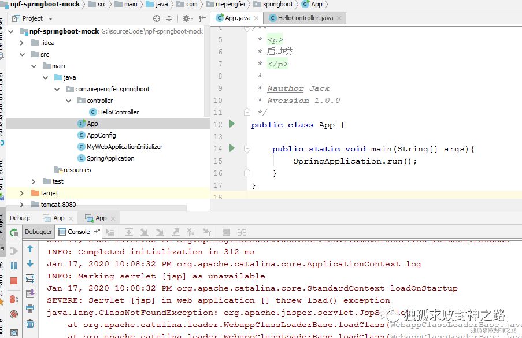Collapse the main method fold marker at line 14
The width and height of the screenshot is (522, 338).
[x=247, y=148]
